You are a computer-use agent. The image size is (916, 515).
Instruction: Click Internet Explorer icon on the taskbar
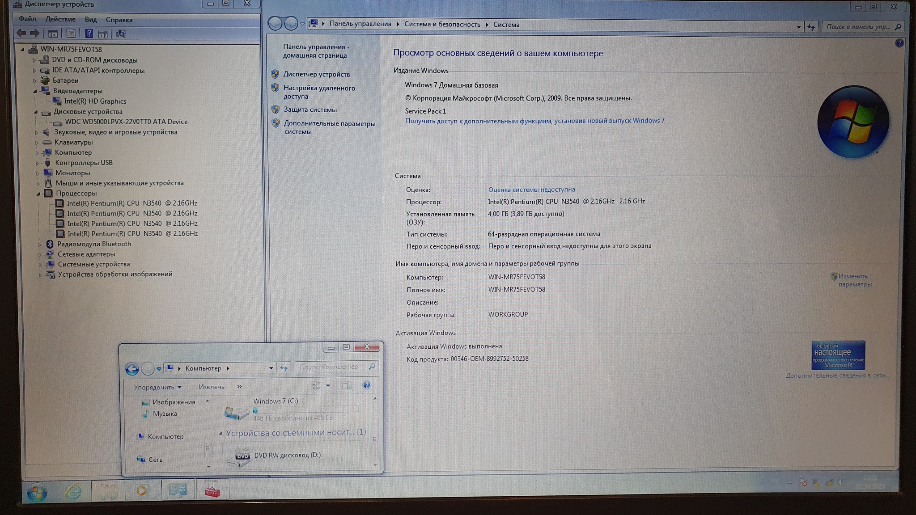pos(73,491)
